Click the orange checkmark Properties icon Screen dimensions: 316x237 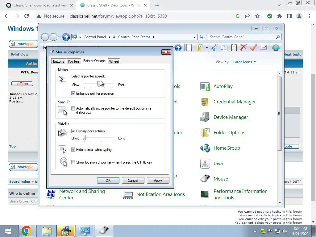tap(253, 48)
